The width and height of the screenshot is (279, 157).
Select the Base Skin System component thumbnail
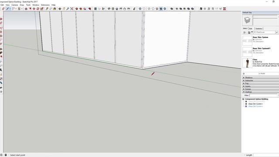pyautogui.click(x=247, y=41)
